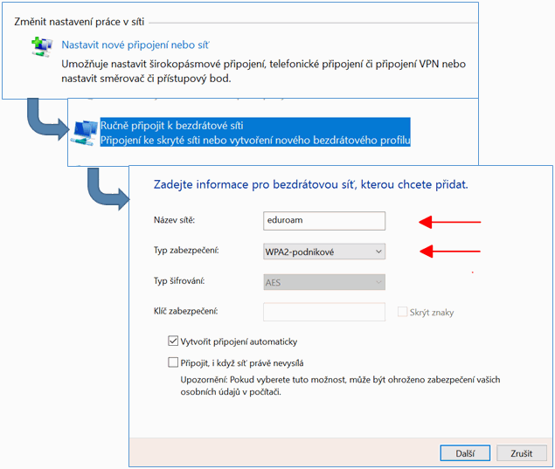
Task: Click the red arrow pointing at WPA2-podnikové
Action: pyautogui.click(x=451, y=252)
